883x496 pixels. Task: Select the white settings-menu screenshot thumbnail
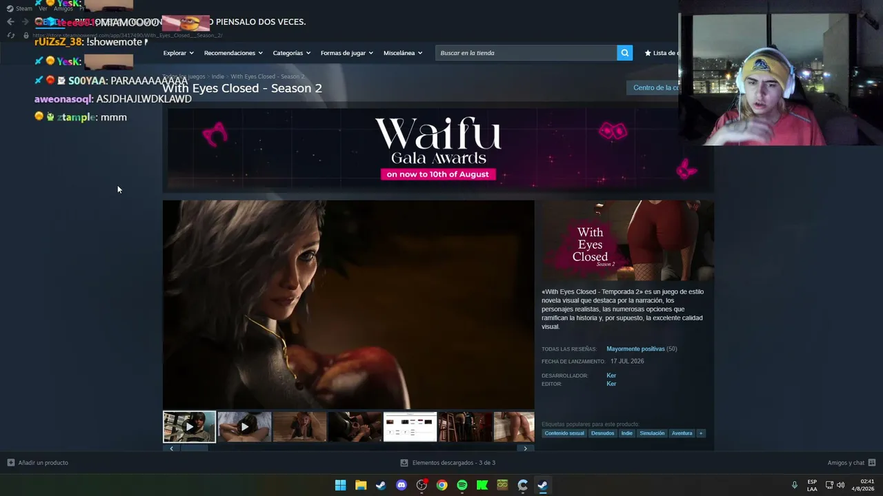(x=410, y=427)
